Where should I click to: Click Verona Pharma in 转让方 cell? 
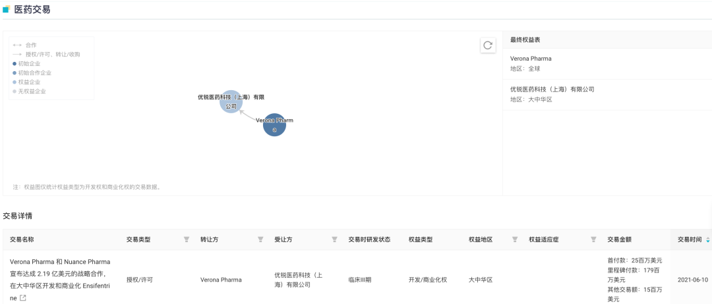(x=221, y=280)
